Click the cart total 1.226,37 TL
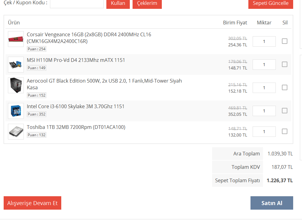Viewport: 302px width, 220px height. tap(280, 180)
